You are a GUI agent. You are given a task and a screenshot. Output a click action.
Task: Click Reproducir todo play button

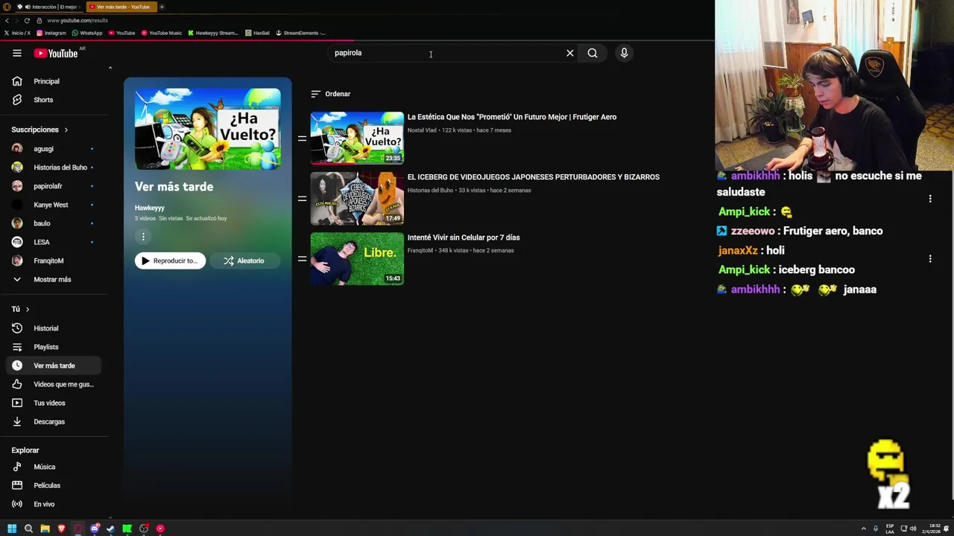pos(170,261)
